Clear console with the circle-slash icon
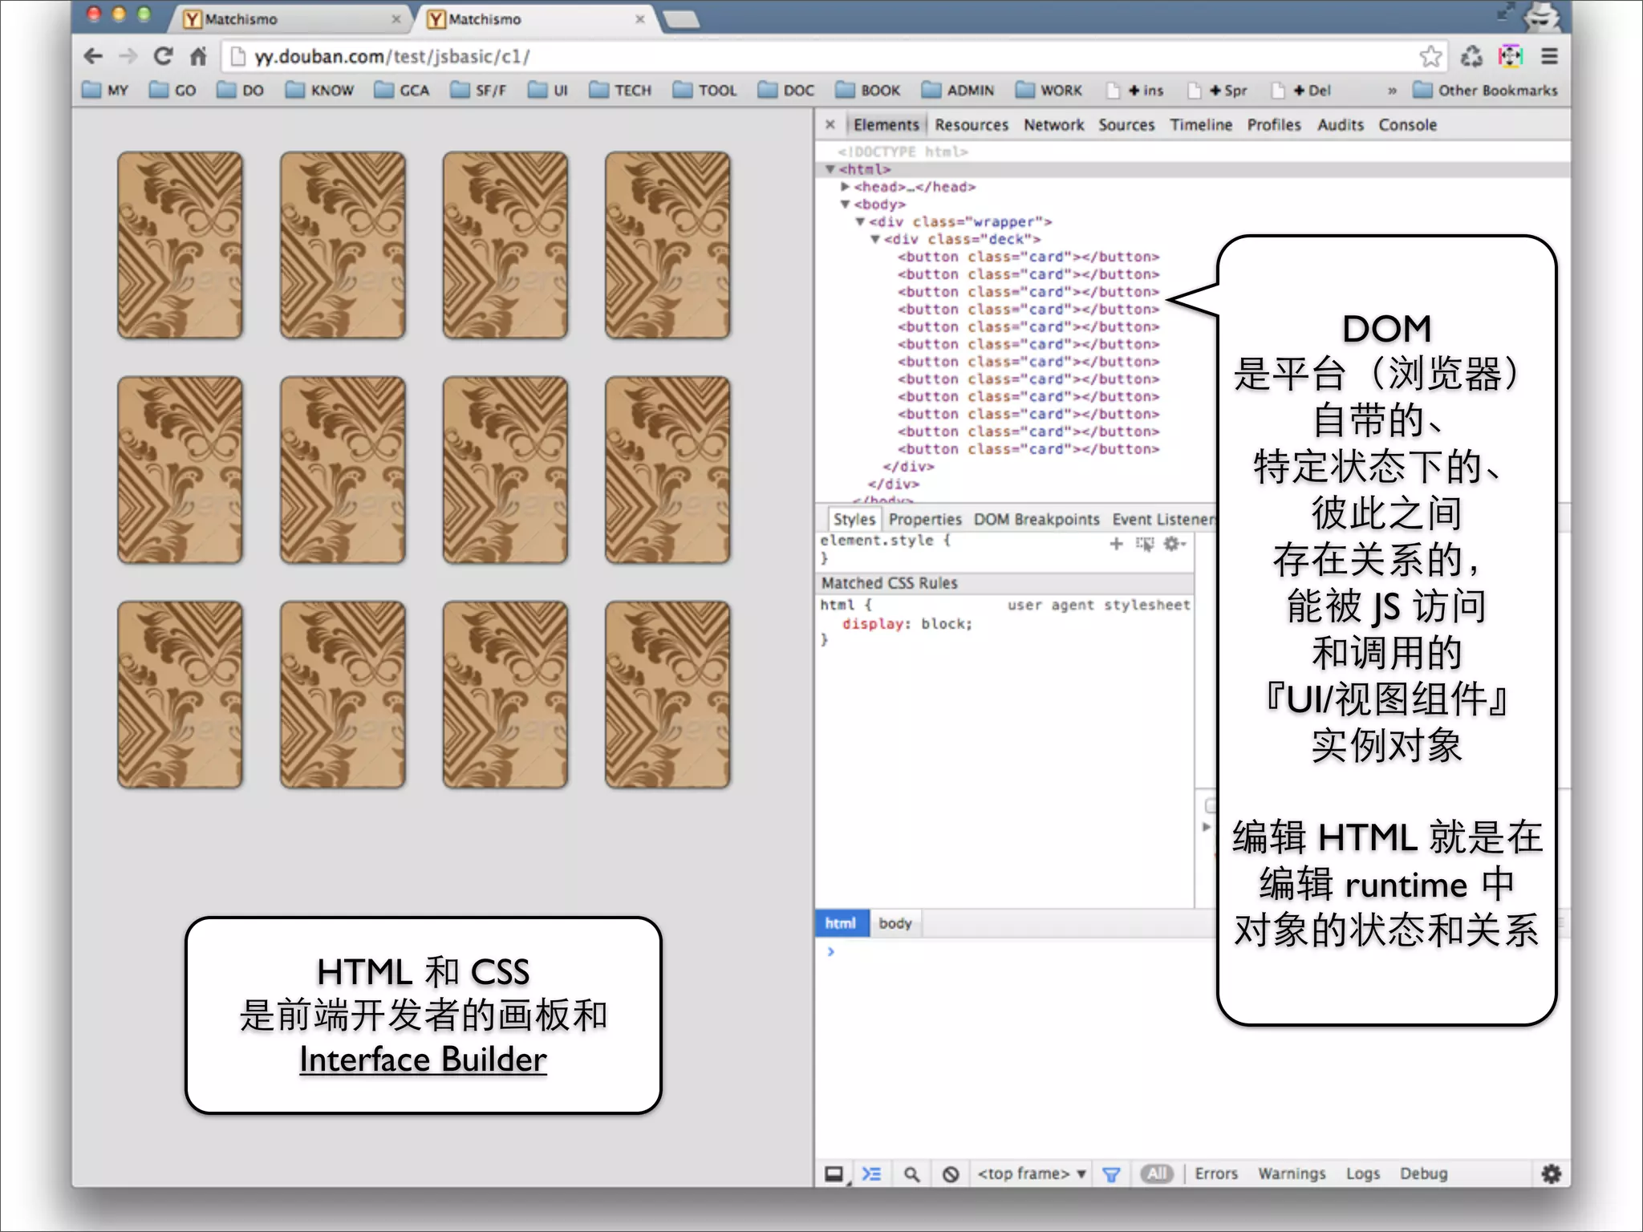The image size is (1643, 1232). [951, 1174]
